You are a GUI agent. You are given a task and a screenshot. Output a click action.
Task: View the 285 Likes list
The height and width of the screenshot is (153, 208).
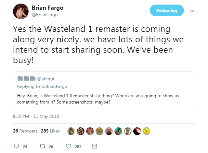tap(50, 131)
